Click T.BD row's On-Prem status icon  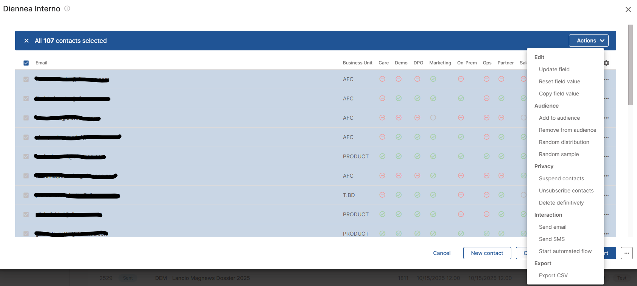[x=461, y=195]
